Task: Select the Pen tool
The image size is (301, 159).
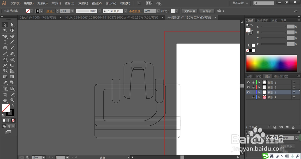Action: pyautogui.click(x=5, y=36)
